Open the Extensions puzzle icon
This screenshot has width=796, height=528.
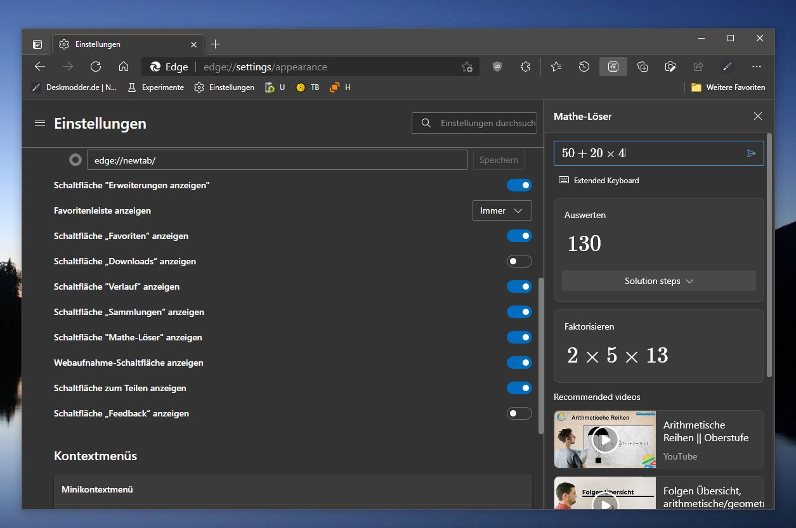(525, 67)
